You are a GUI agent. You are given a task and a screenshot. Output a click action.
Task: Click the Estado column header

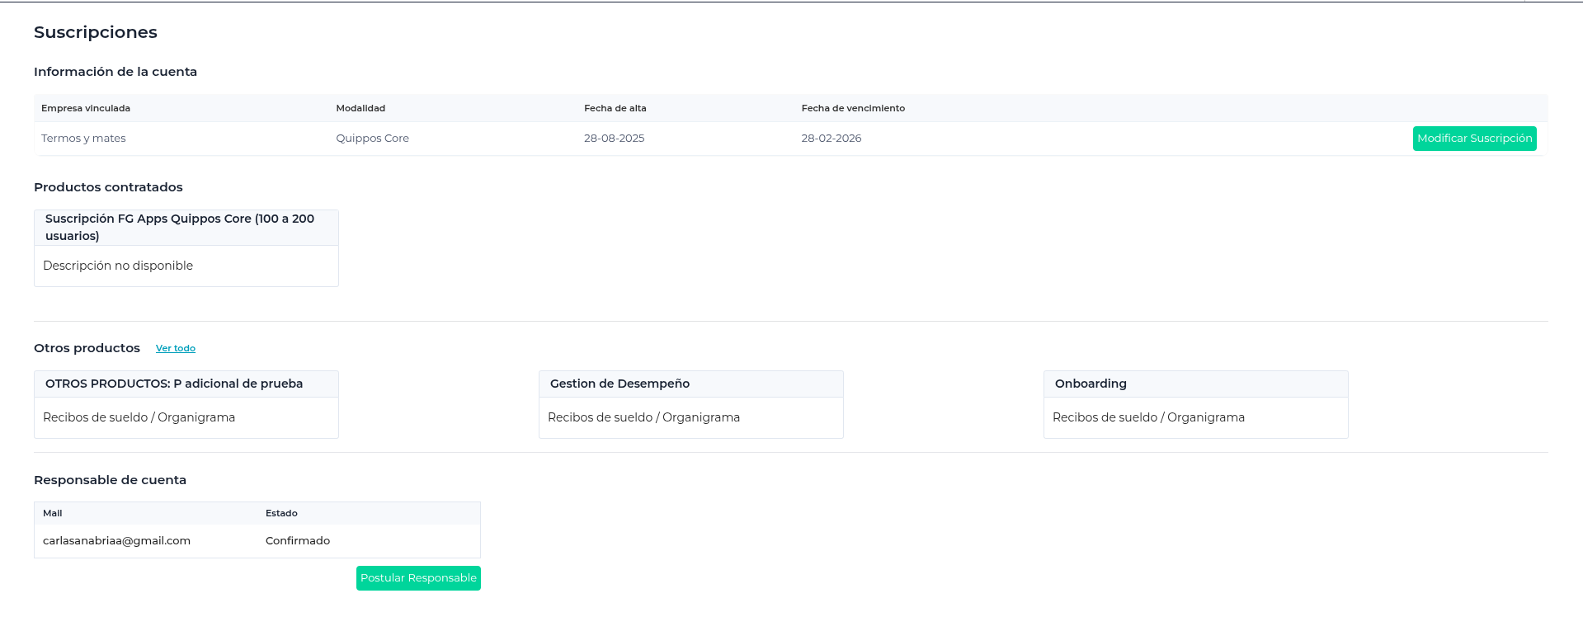point(281,513)
